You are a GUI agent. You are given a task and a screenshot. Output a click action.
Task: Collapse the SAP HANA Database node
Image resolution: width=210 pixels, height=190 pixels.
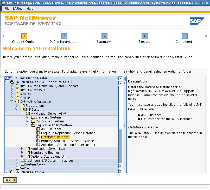pyautogui.click(x=11, y=102)
